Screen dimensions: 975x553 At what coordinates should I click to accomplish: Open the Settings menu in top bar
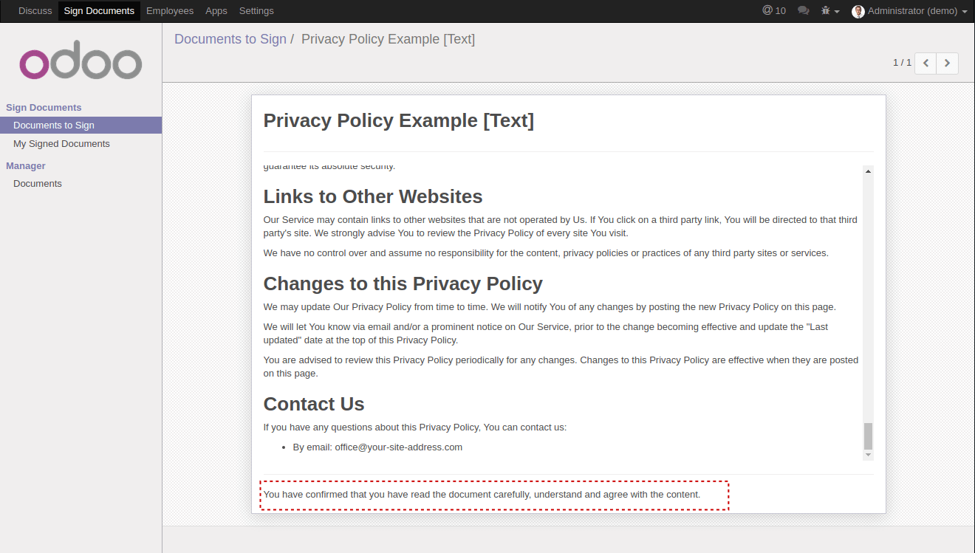pos(256,11)
